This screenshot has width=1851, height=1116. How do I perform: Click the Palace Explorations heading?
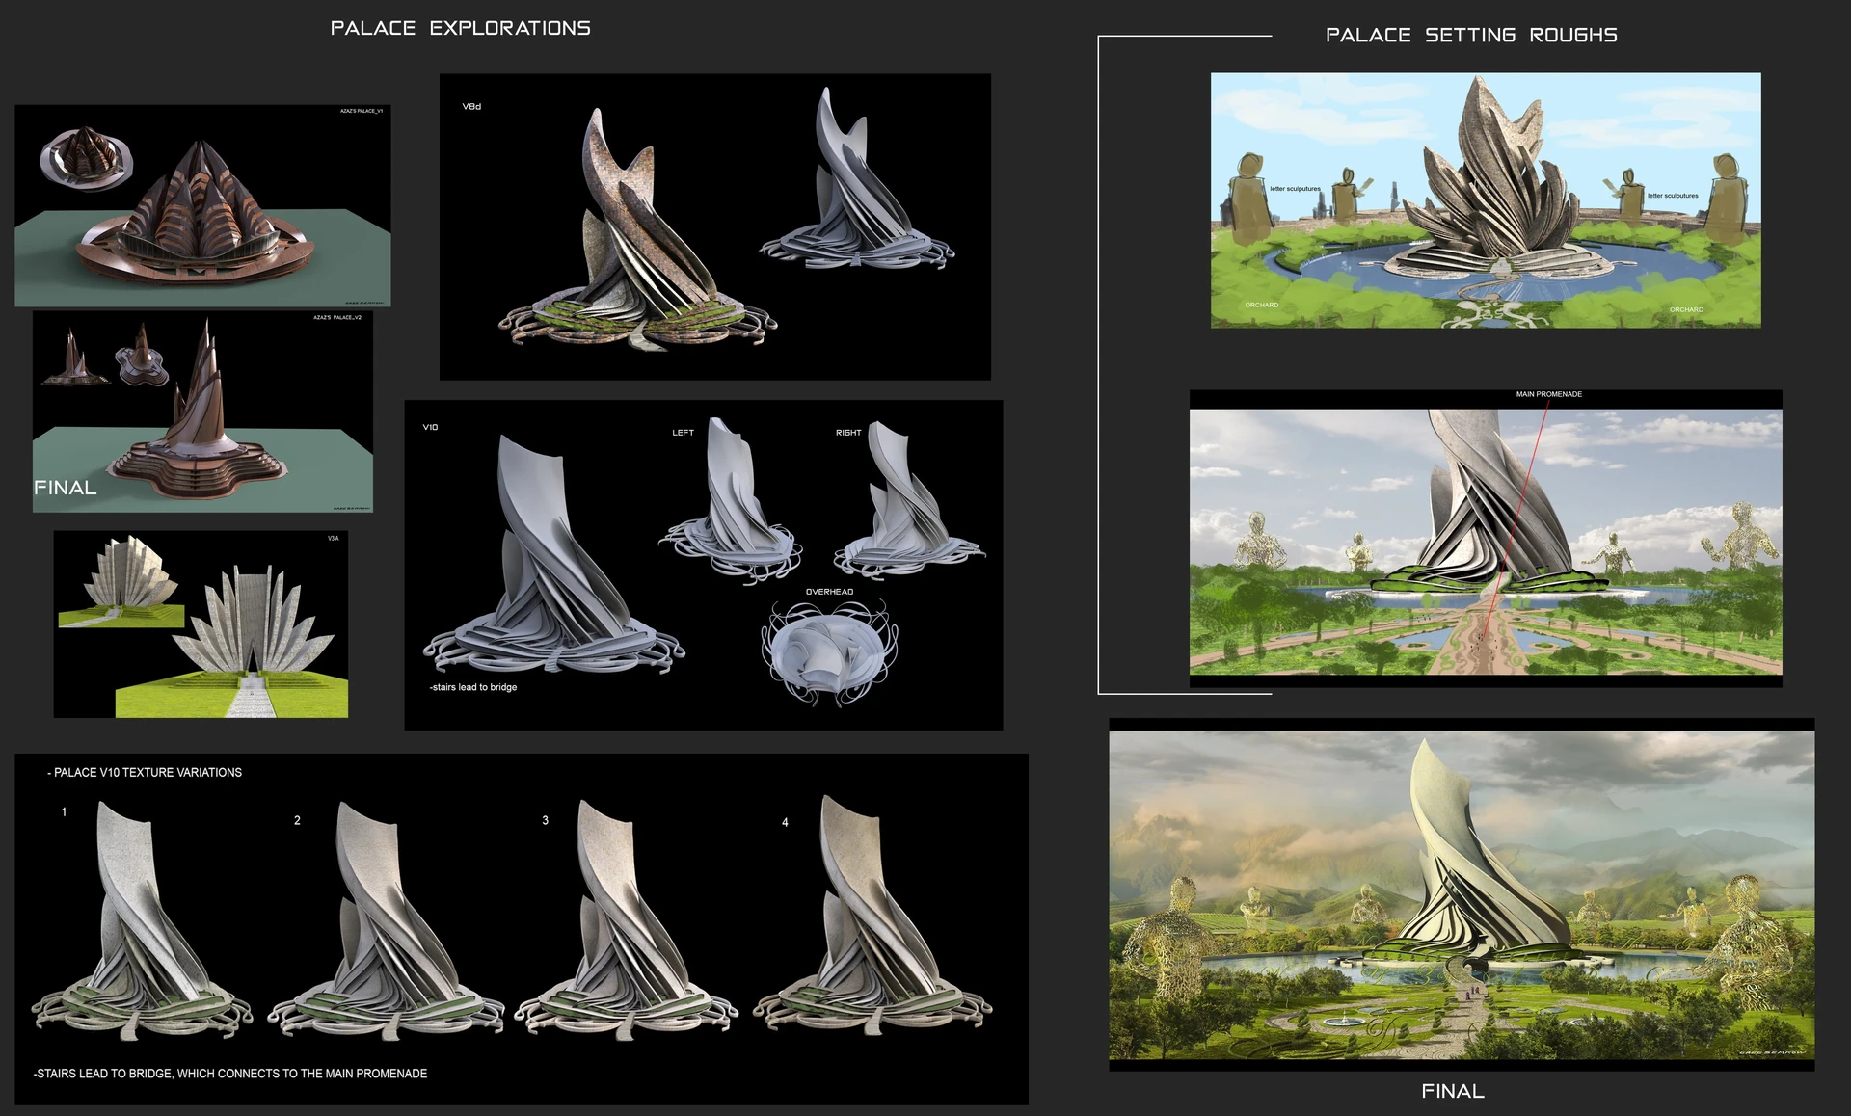pos(460,28)
